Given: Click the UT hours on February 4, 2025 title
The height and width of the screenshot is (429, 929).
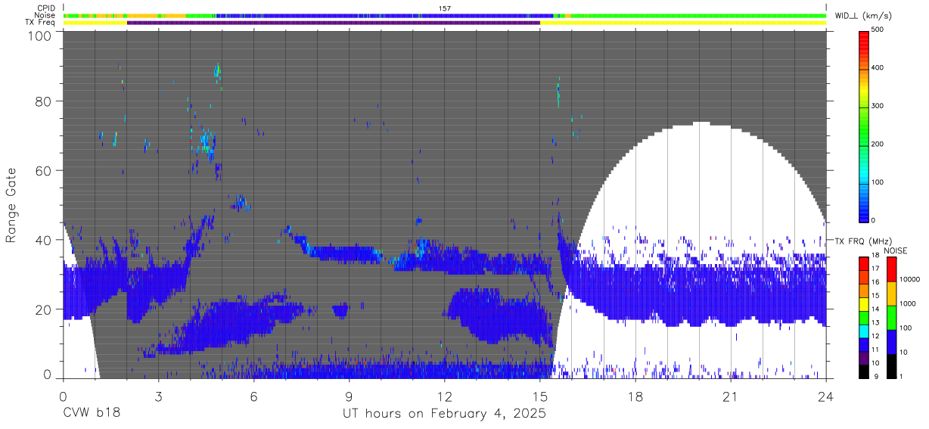Looking at the screenshot, I should click(x=445, y=414).
